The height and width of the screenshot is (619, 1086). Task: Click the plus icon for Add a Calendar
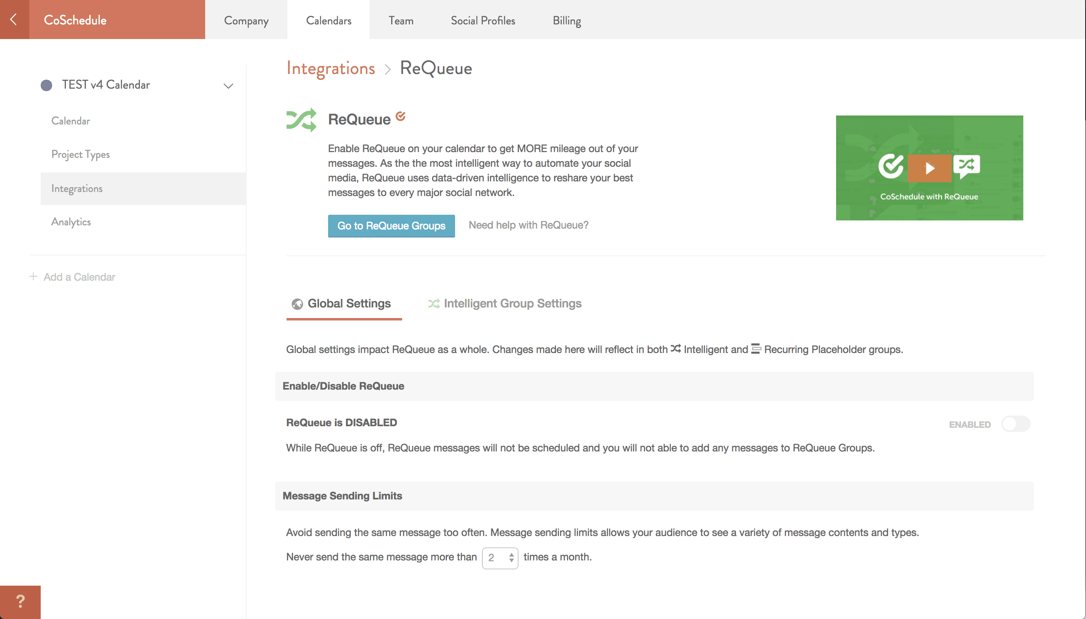pyautogui.click(x=33, y=276)
